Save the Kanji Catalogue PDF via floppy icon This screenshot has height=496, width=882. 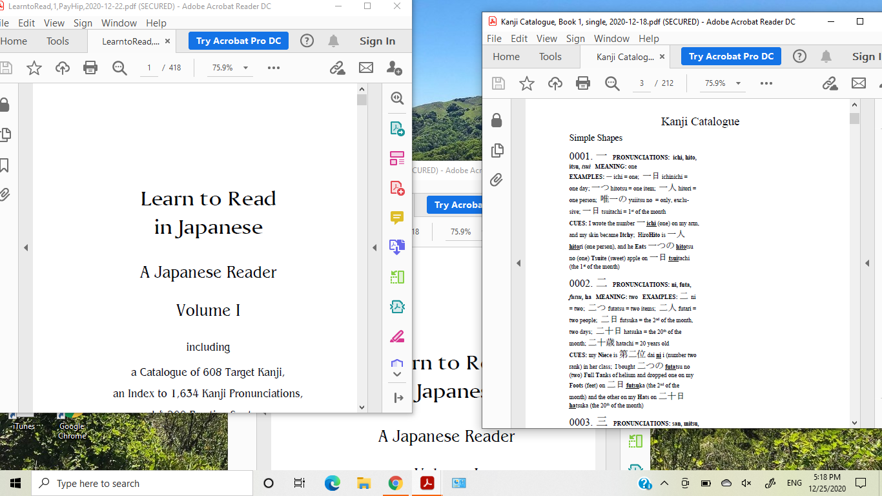pyautogui.click(x=498, y=83)
